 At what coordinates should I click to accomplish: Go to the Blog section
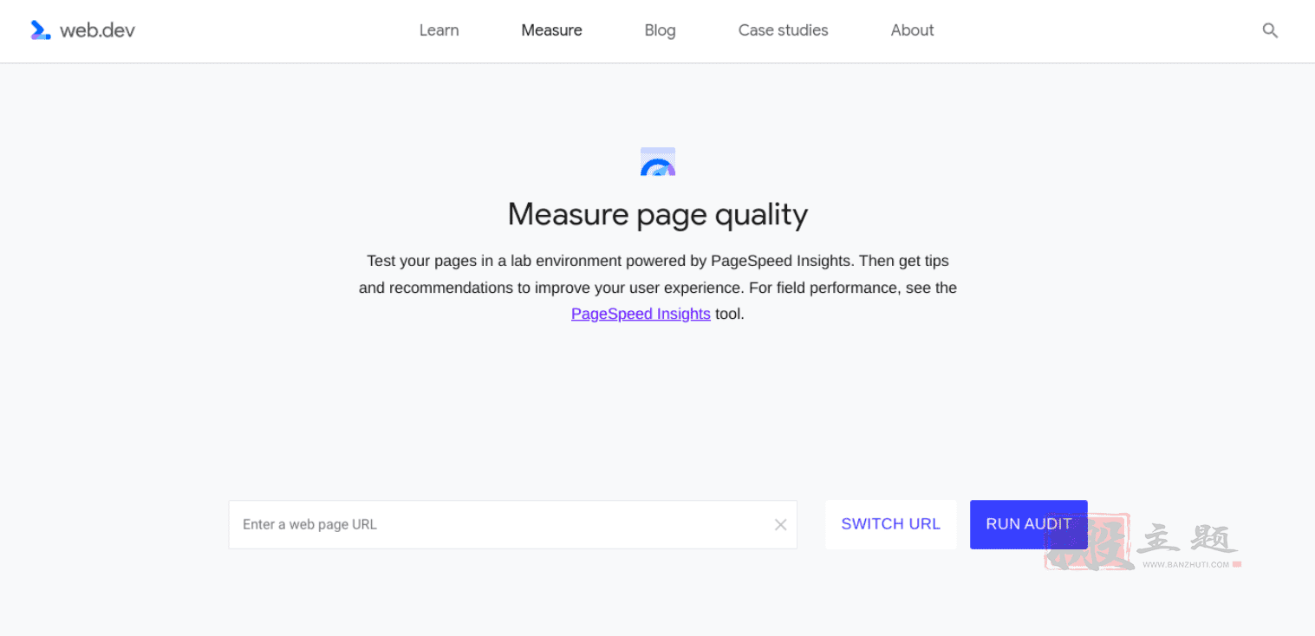tap(660, 30)
